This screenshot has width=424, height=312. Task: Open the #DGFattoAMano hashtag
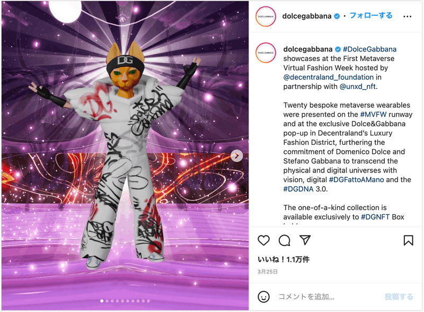[x=356, y=179]
